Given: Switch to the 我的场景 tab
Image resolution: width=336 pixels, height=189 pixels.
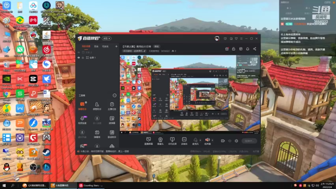Looking at the screenshot, I should click(86, 46).
